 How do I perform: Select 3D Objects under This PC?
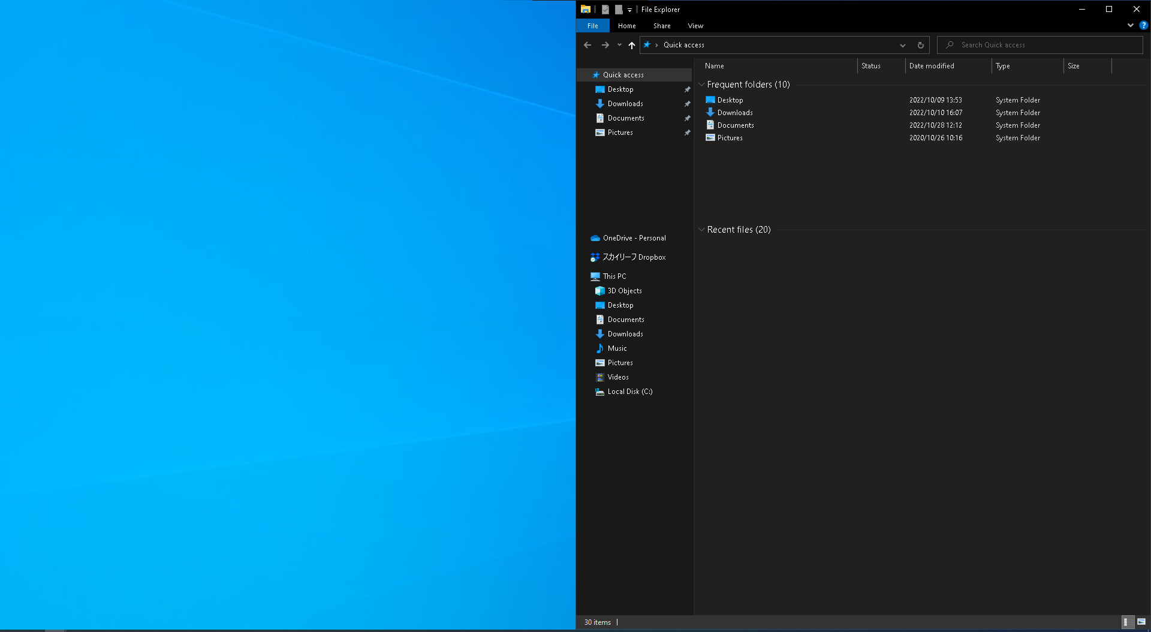[624, 290]
